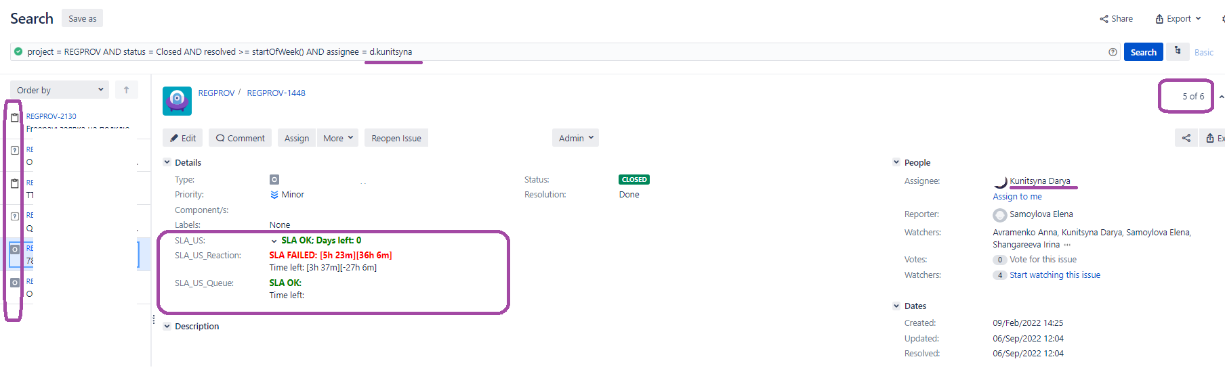Expand the SLA_US status chevron
This screenshot has height=378, width=1225.
pyautogui.click(x=274, y=241)
